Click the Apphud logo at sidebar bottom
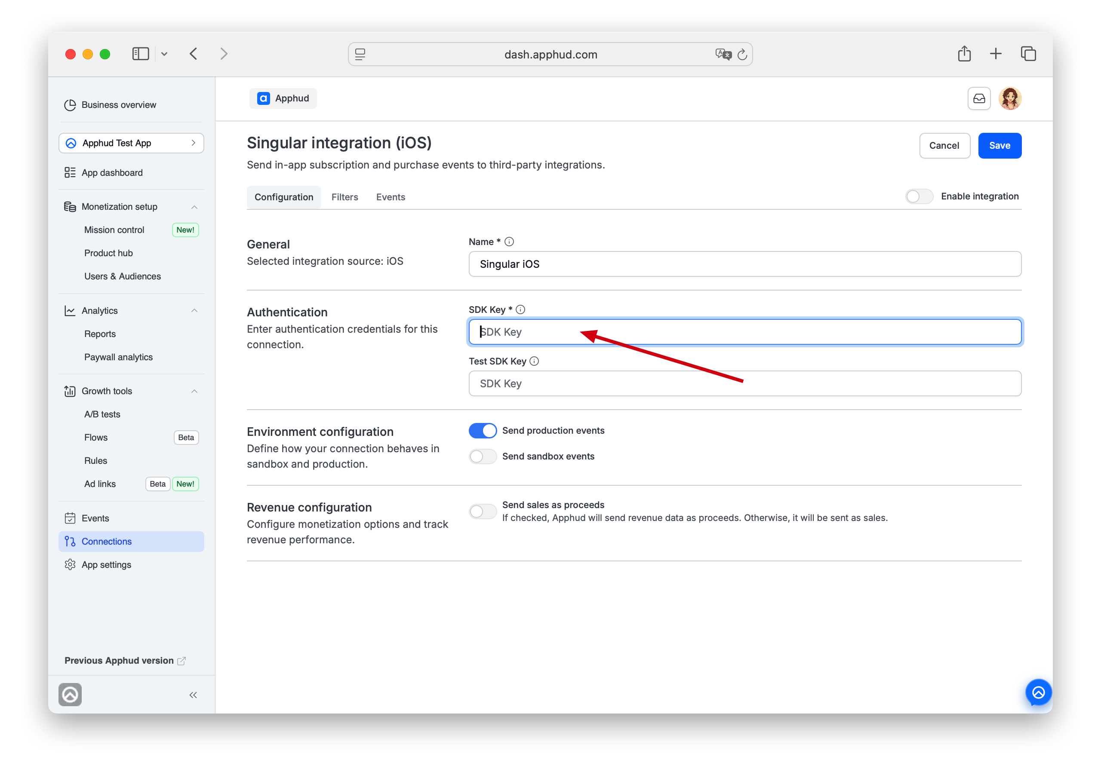 coord(70,695)
